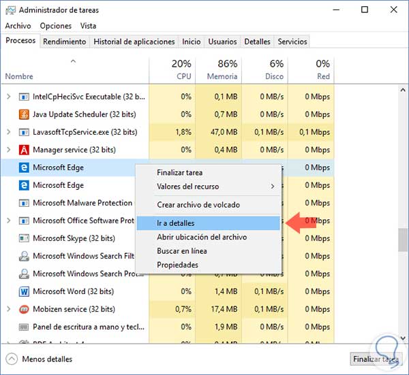
Task: Click the scrollbar down arrow
Action: (x=403, y=338)
